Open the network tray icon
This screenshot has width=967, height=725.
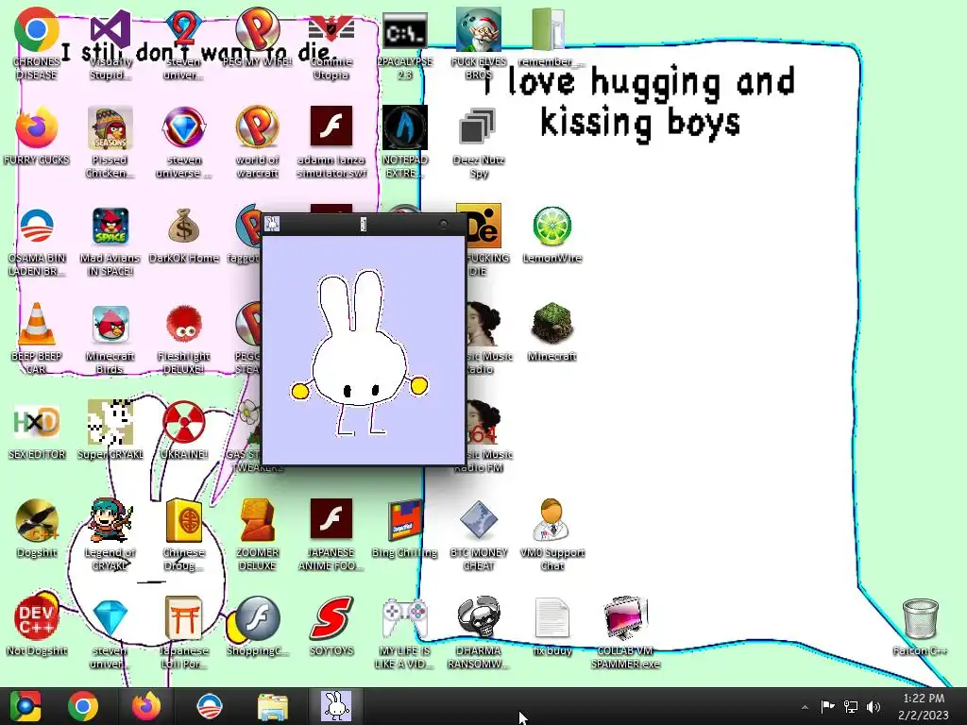coord(851,707)
